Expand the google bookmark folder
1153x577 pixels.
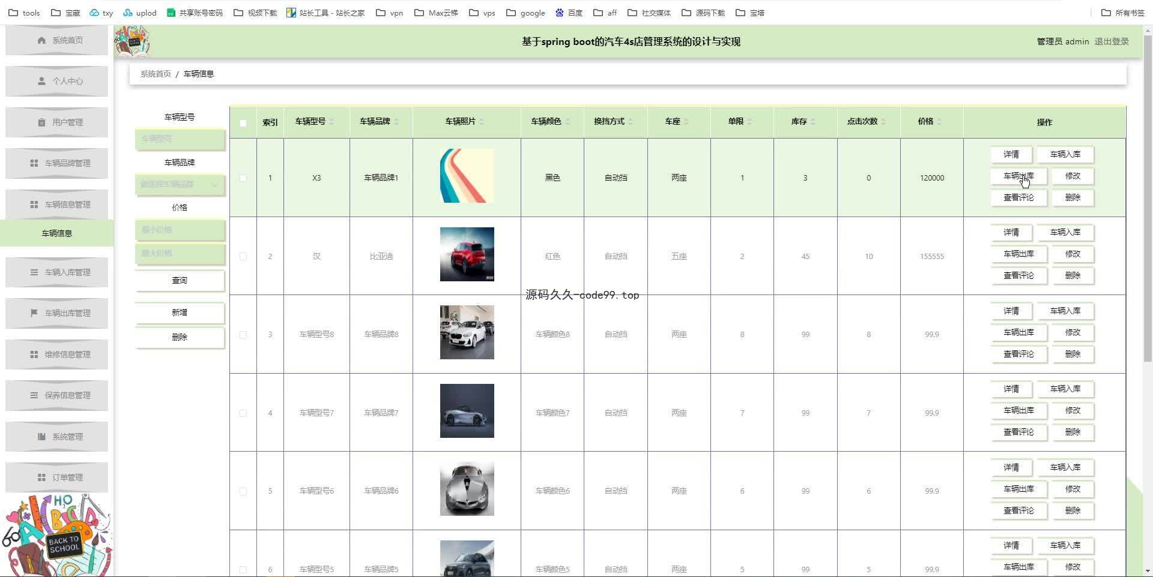pos(526,13)
